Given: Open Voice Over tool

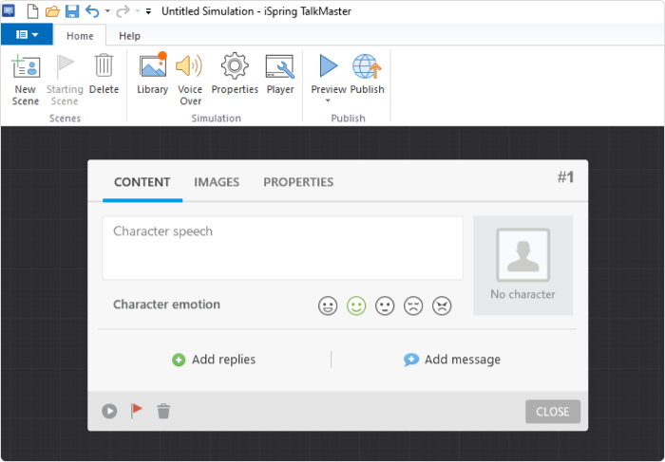Looking at the screenshot, I should coord(189,66).
